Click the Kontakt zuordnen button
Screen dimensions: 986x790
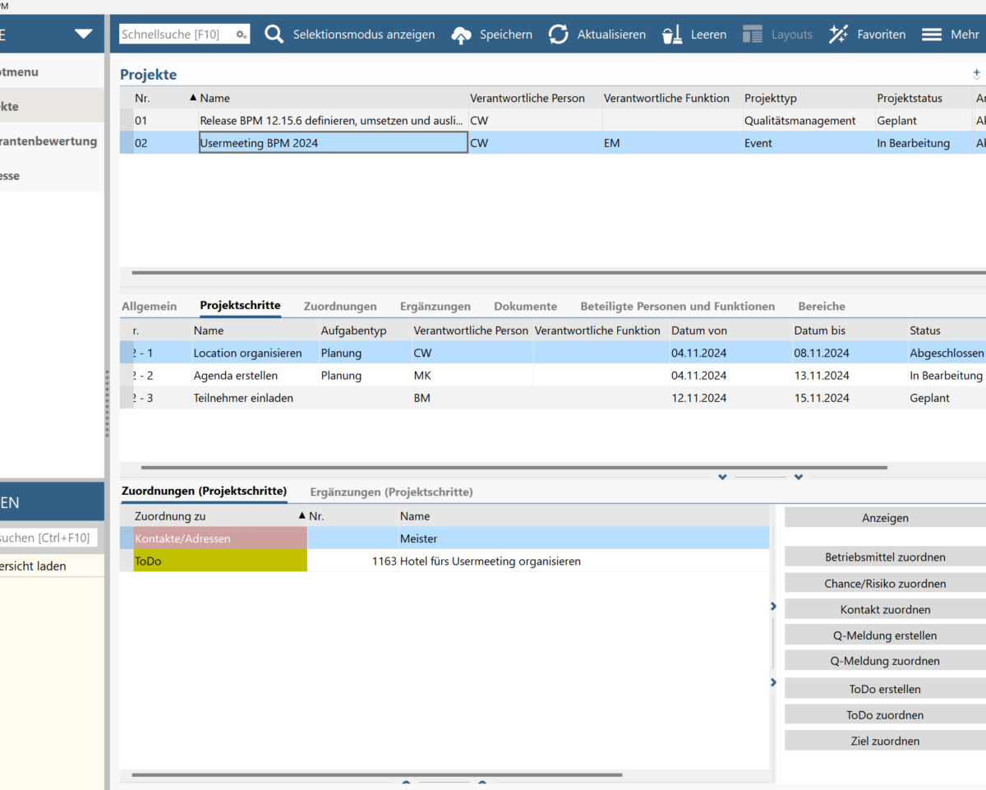[885, 610]
